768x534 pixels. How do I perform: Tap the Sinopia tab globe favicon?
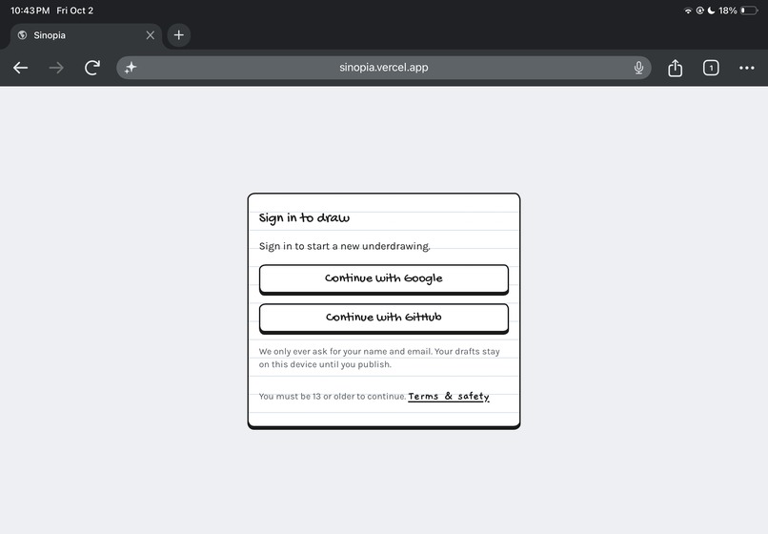click(x=22, y=35)
